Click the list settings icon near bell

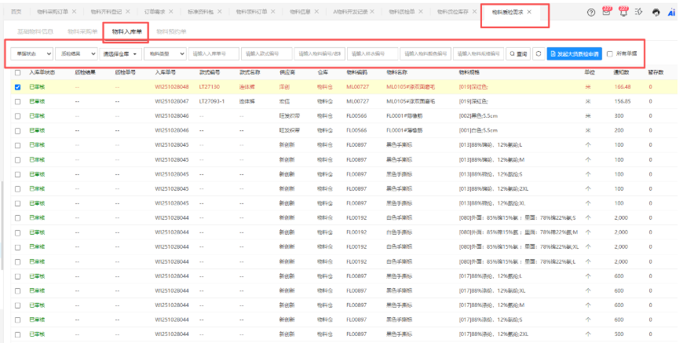click(639, 13)
